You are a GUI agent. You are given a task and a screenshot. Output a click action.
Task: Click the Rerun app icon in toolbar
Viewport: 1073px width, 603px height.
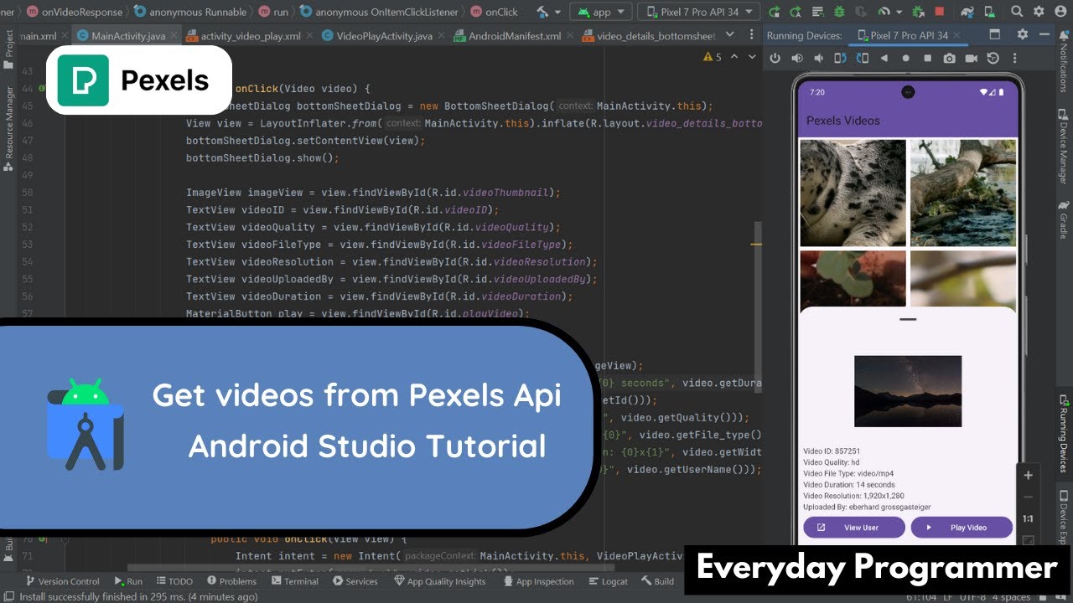775,12
